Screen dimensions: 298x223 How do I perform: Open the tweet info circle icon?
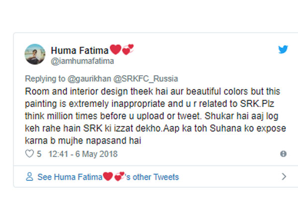pos(283,154)
